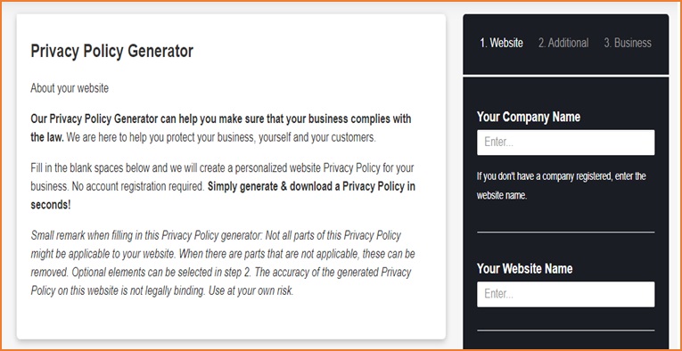Click the "No account registration required" sentence

pos(137,187)
